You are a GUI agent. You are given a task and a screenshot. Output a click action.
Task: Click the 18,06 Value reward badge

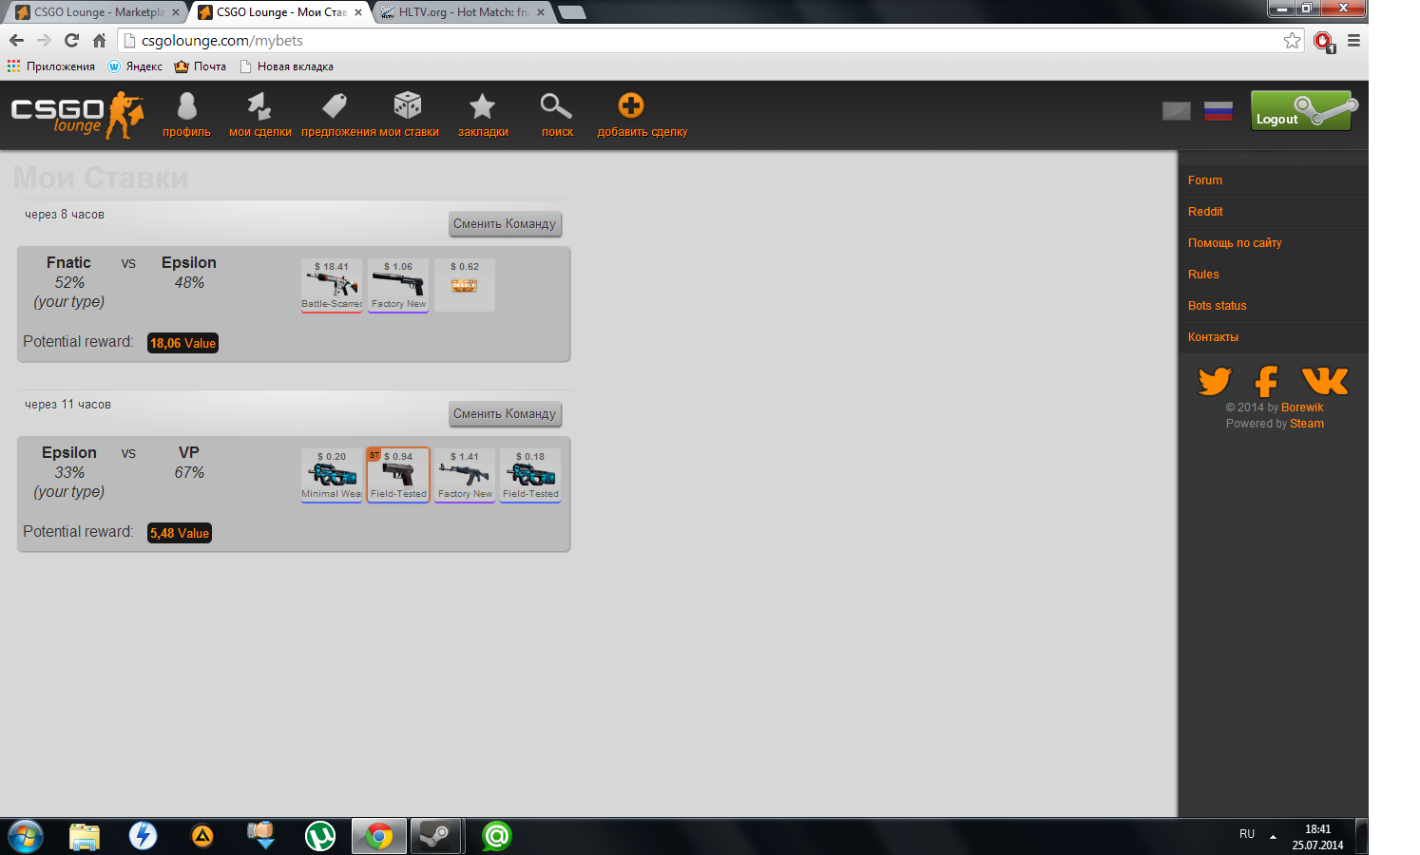coord(182,343)
